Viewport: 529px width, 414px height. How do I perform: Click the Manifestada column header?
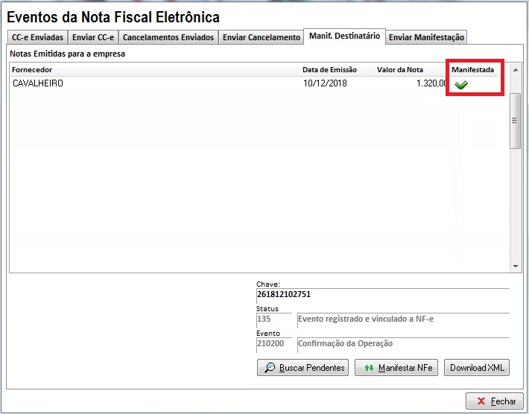point(472,70)
